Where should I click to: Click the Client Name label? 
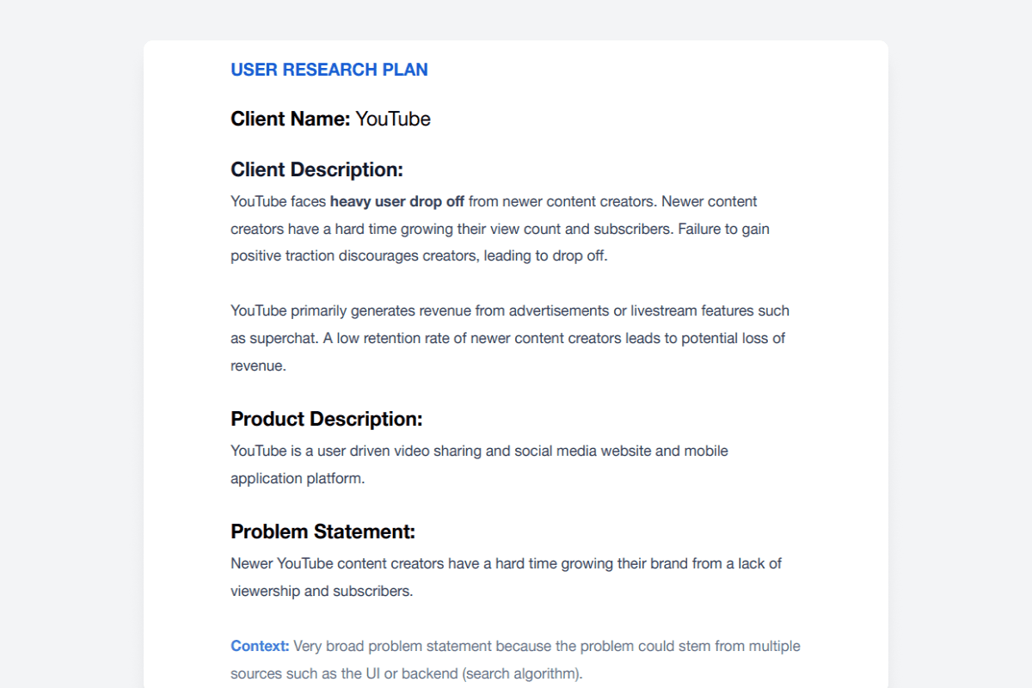tap(291, 119)
